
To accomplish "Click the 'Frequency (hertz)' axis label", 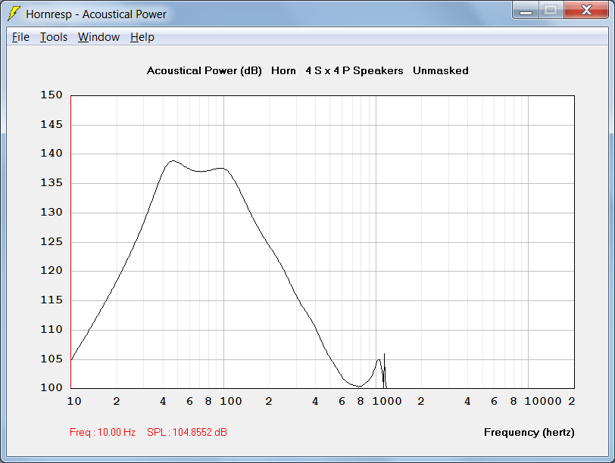I will 529,433.
